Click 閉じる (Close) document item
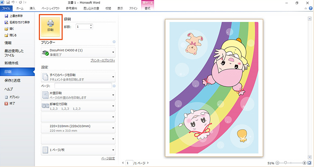Screen dimensions: 314x167 tap(13, 35)
